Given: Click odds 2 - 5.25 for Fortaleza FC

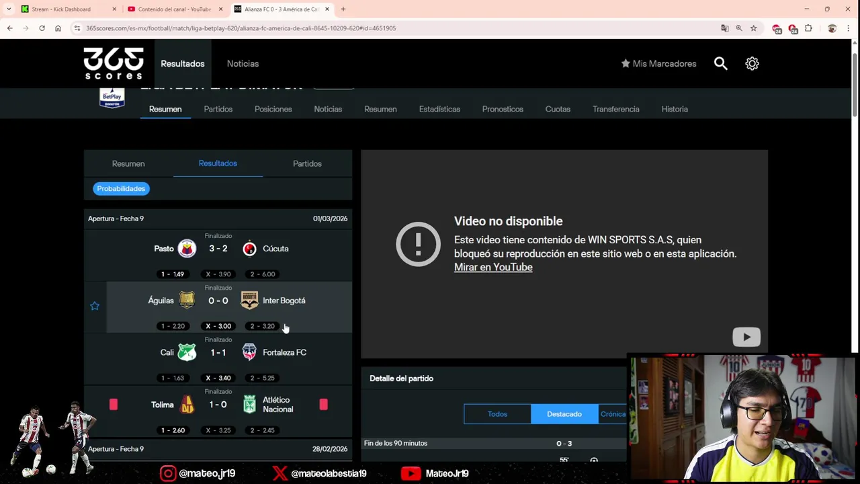Looking at the screenshot, I should 263,378.
